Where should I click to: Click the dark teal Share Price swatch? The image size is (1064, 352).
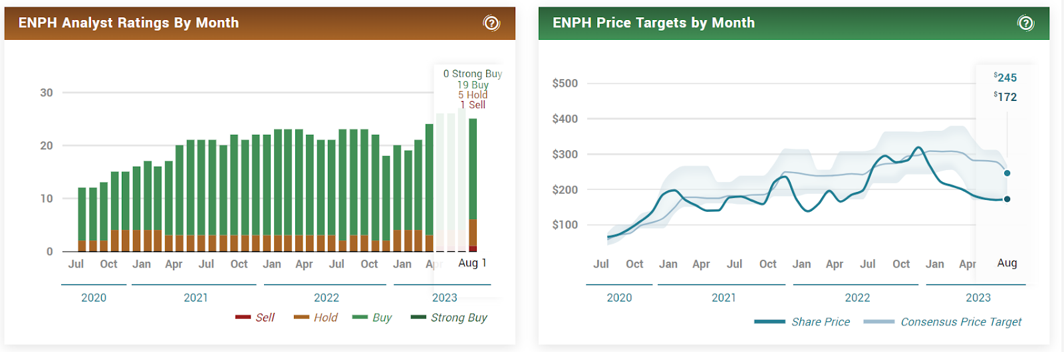769,321
